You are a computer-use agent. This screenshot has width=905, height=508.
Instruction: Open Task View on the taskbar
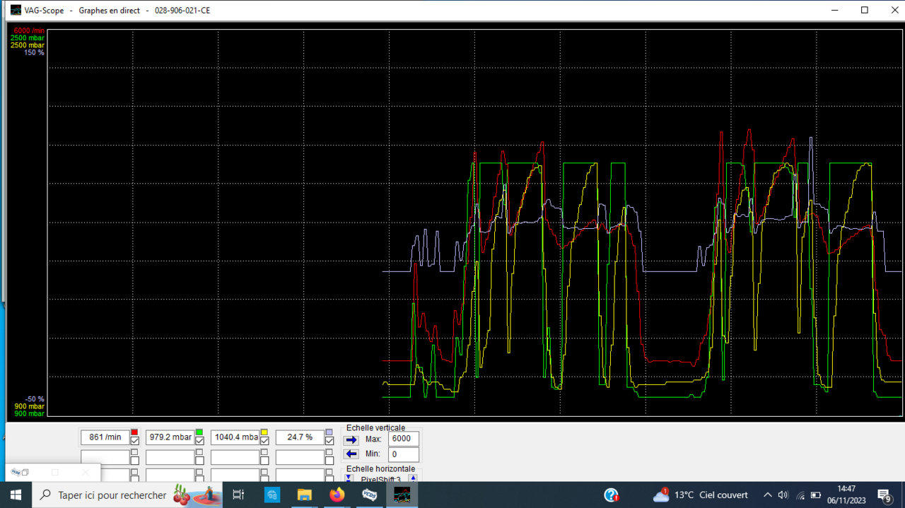pyautogui.click(x=238, y=495)
